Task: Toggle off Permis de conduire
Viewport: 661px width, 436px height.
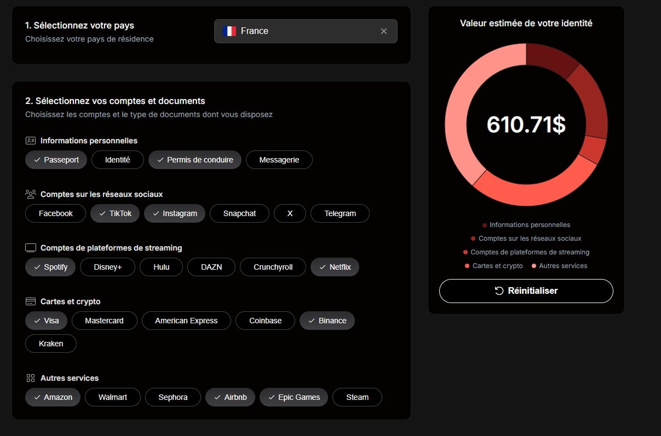Action: (x=194, y=160)
